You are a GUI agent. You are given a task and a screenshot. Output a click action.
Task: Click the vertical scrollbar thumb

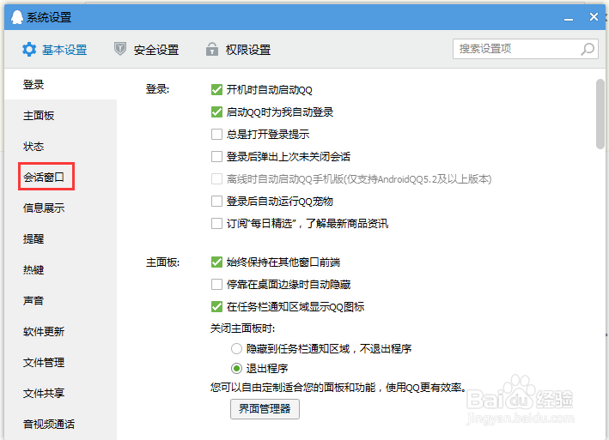point(600,114)
